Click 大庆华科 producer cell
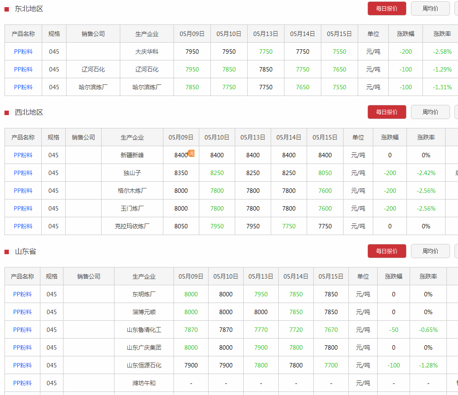This screenshot has height=395, width=458. click(147, 52)
